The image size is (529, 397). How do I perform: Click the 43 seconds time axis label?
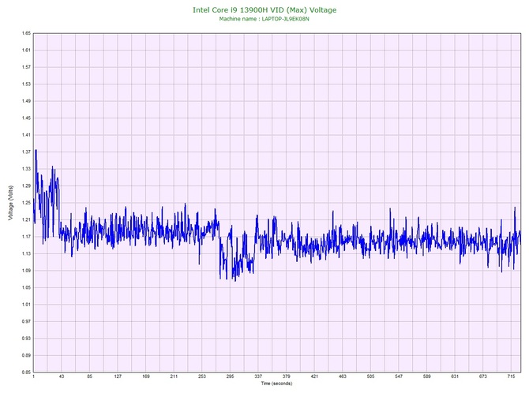click(62, 376)
